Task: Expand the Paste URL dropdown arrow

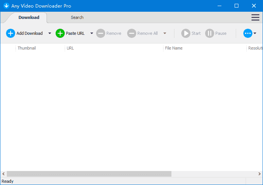Action: pyautogui.click(x=92, y=33)
